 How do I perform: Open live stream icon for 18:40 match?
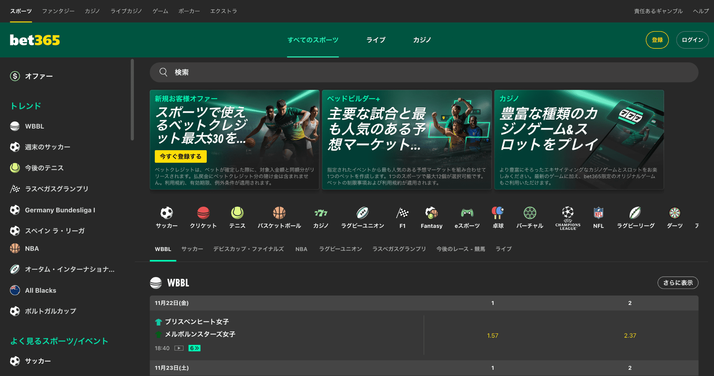pos(179,348)
